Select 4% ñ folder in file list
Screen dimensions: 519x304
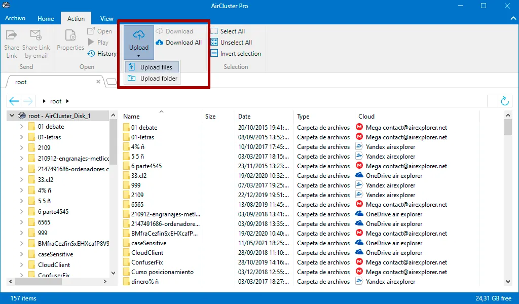point(138,146)
